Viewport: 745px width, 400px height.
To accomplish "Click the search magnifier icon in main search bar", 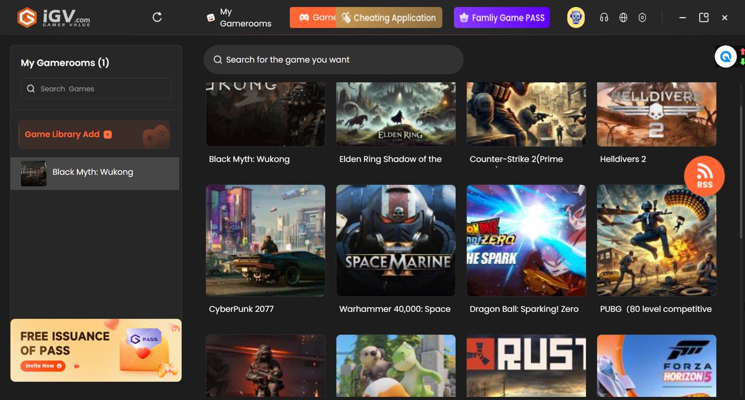I will (x=218, y=60).
